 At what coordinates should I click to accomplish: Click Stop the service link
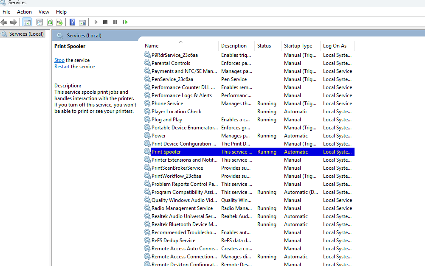pyautogui.click(x=59, y=60)
